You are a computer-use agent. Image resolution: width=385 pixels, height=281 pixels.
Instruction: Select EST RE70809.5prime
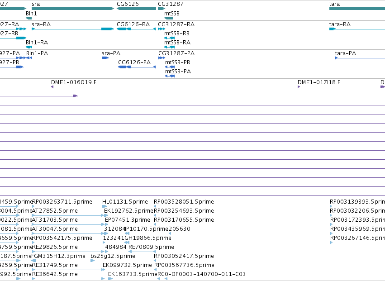151,247
